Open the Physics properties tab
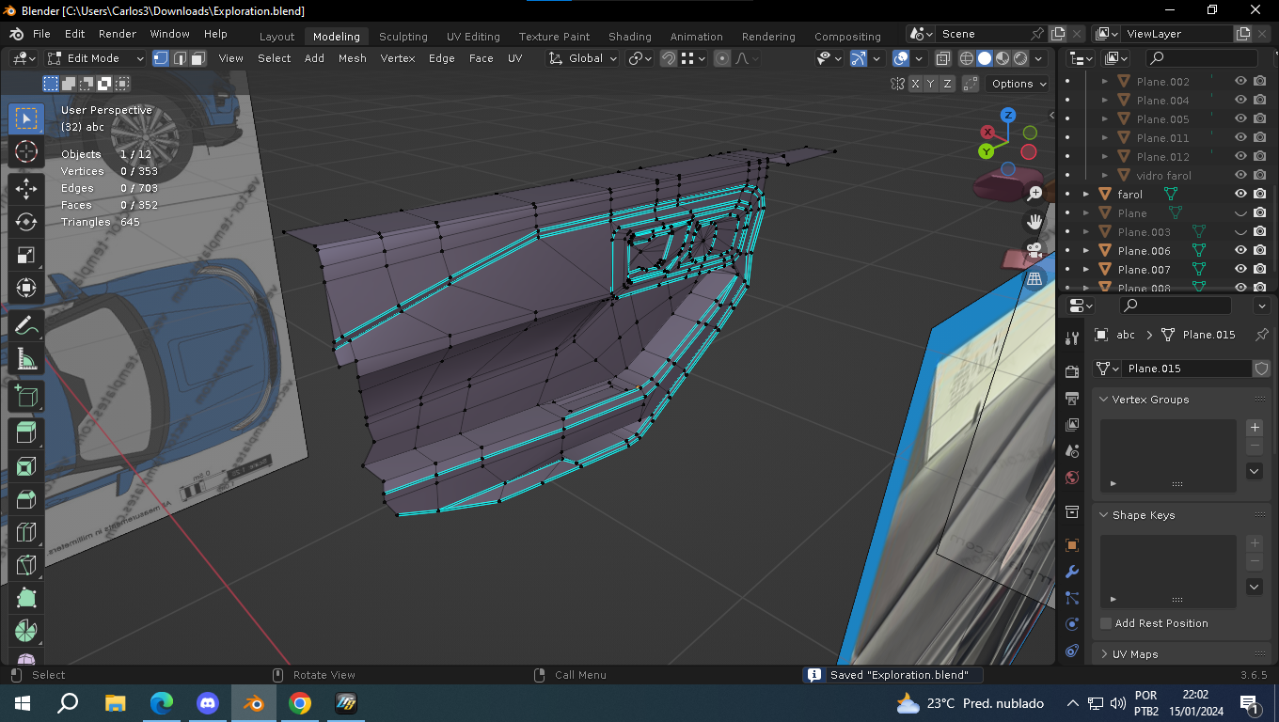 [1072, 624]
